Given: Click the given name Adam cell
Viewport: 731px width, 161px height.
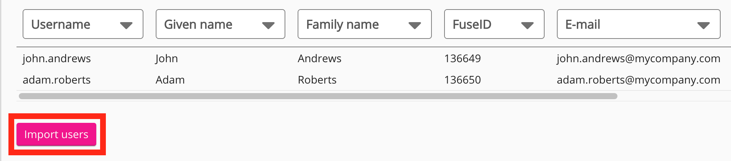Looking at the screenshot, I should (170, 80).
